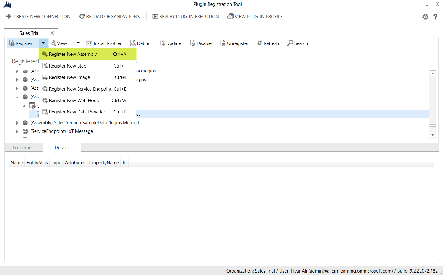Select Register New Web Hook entry
The width and height of the screenshot is (443, 275).
point(87,100)
